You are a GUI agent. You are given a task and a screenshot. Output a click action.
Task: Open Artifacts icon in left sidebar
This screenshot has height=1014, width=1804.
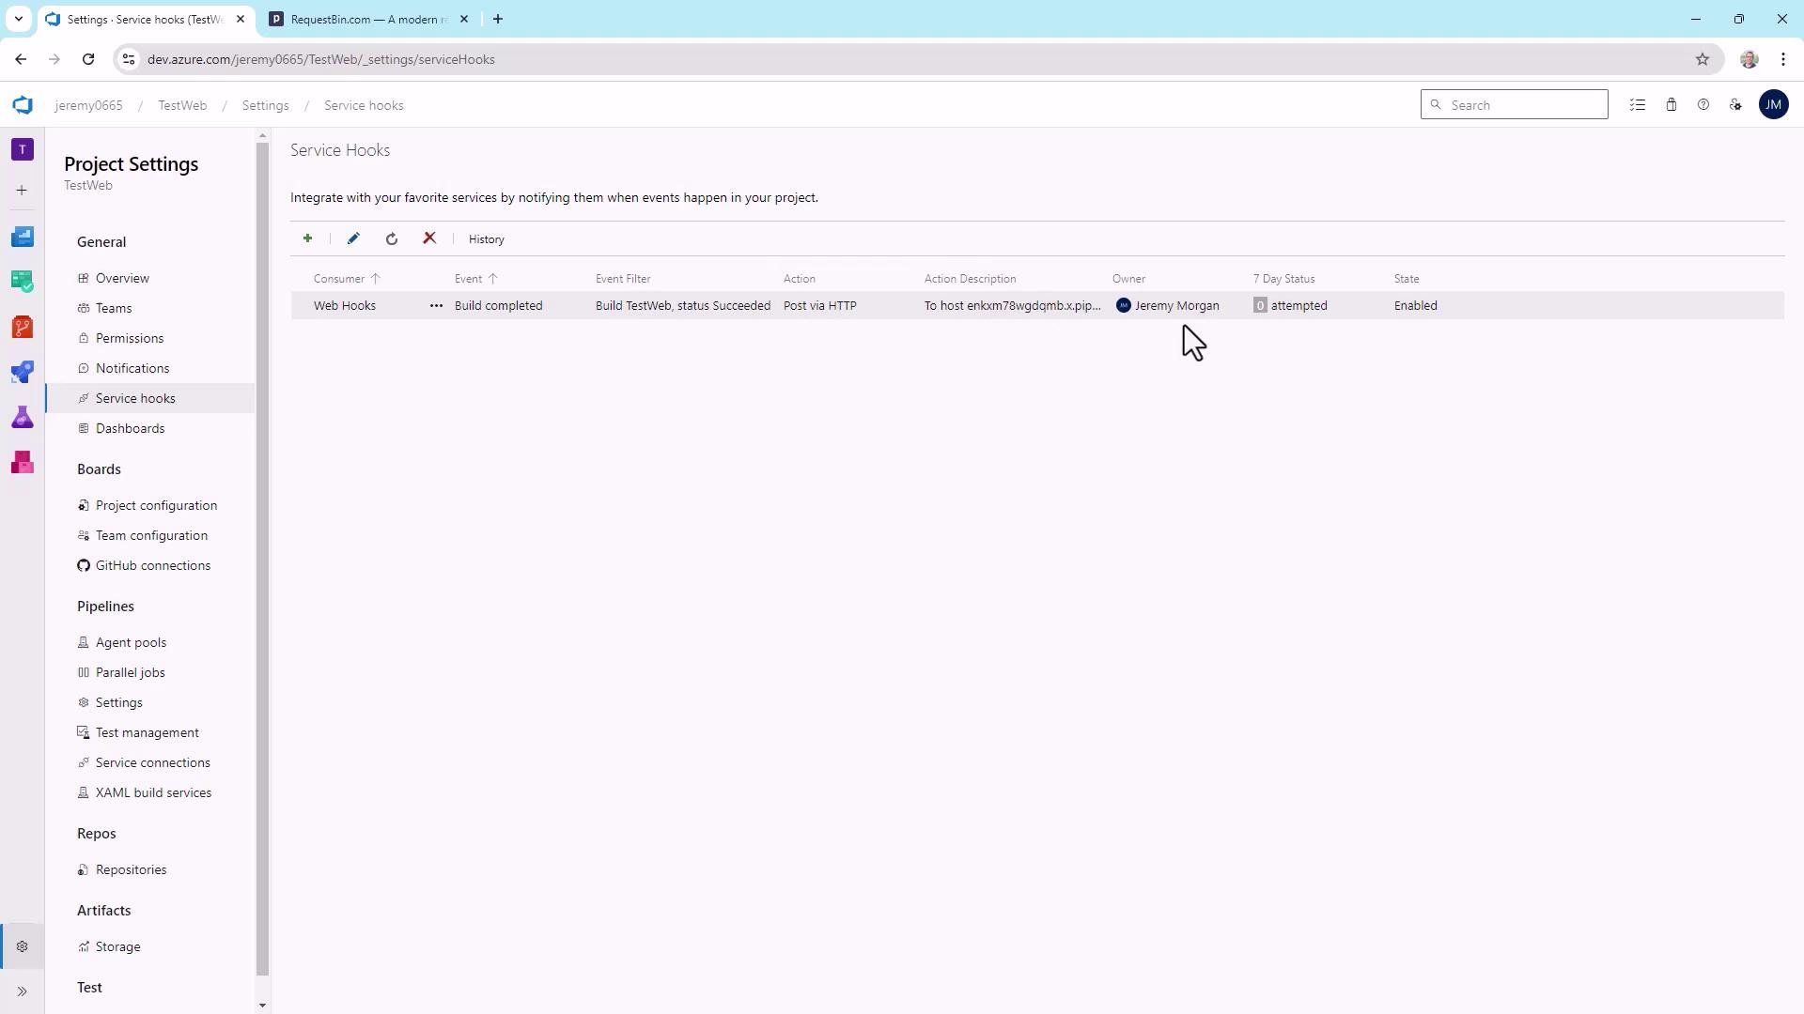tap(23, 462)
